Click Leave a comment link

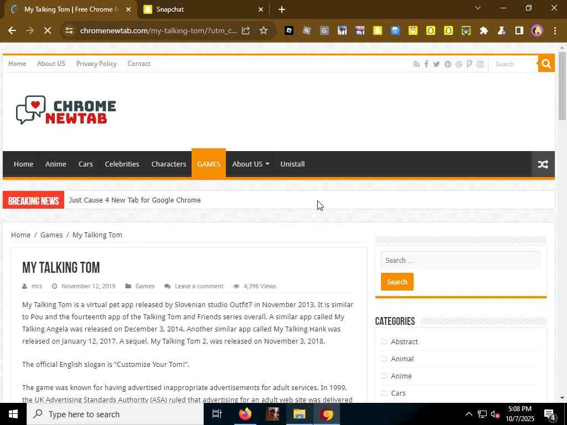(199, 286)
